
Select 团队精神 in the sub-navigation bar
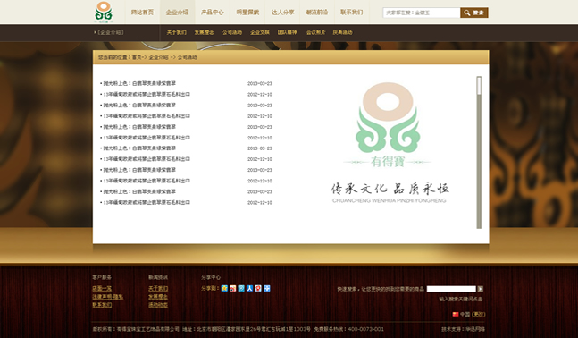pyautogui.click(x=287, y=32)
